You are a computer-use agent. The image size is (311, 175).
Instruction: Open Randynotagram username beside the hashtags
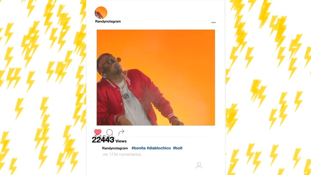point(115,148)
